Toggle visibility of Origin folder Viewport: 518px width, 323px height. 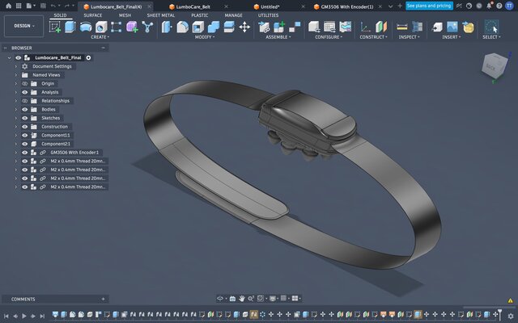(x=25, y=84)
